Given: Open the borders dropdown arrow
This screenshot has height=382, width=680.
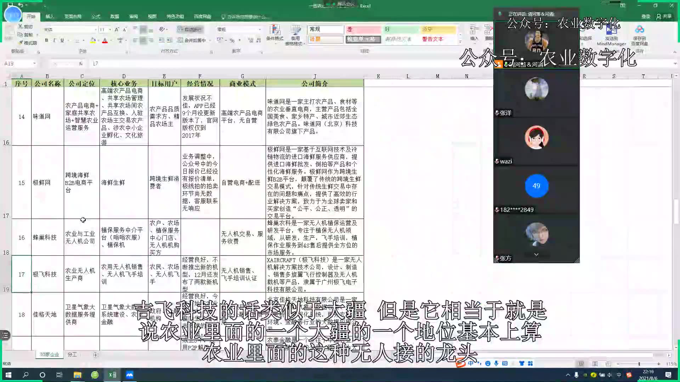Looking at the screenshot, I should click(x=84, y=40).
